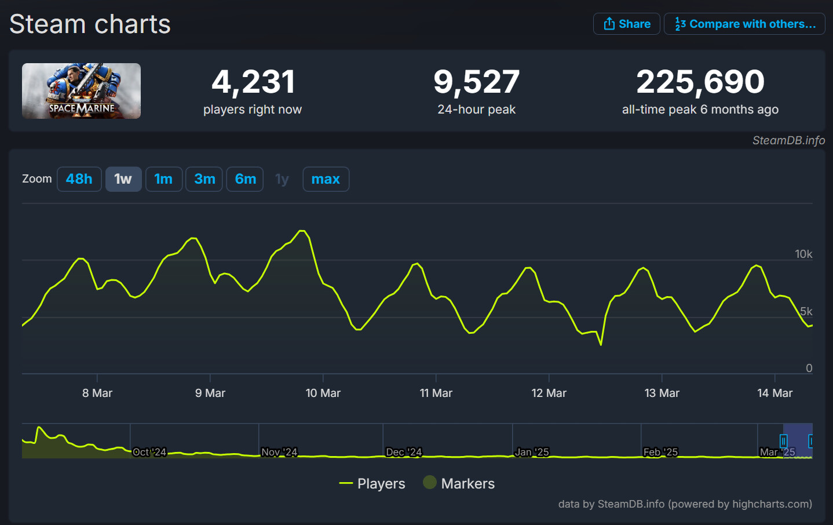Screen dimensions: 833x525
Task: Click the 13 Mar axis label
Action: point(662,393)
